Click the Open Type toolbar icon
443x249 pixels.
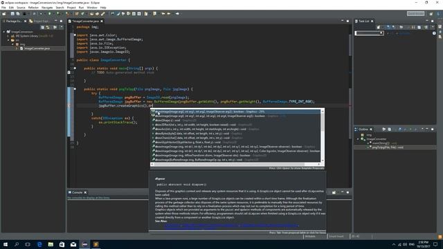pos(92,14)
